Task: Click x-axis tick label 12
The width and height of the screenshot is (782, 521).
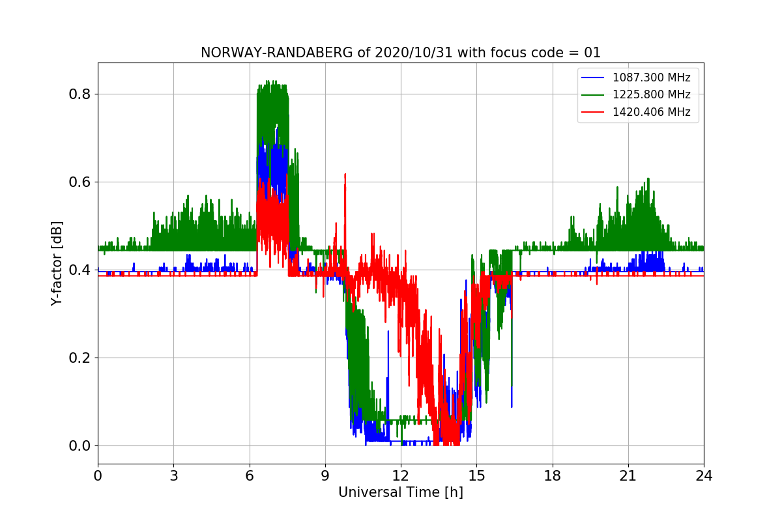Action: coord(401,476)
